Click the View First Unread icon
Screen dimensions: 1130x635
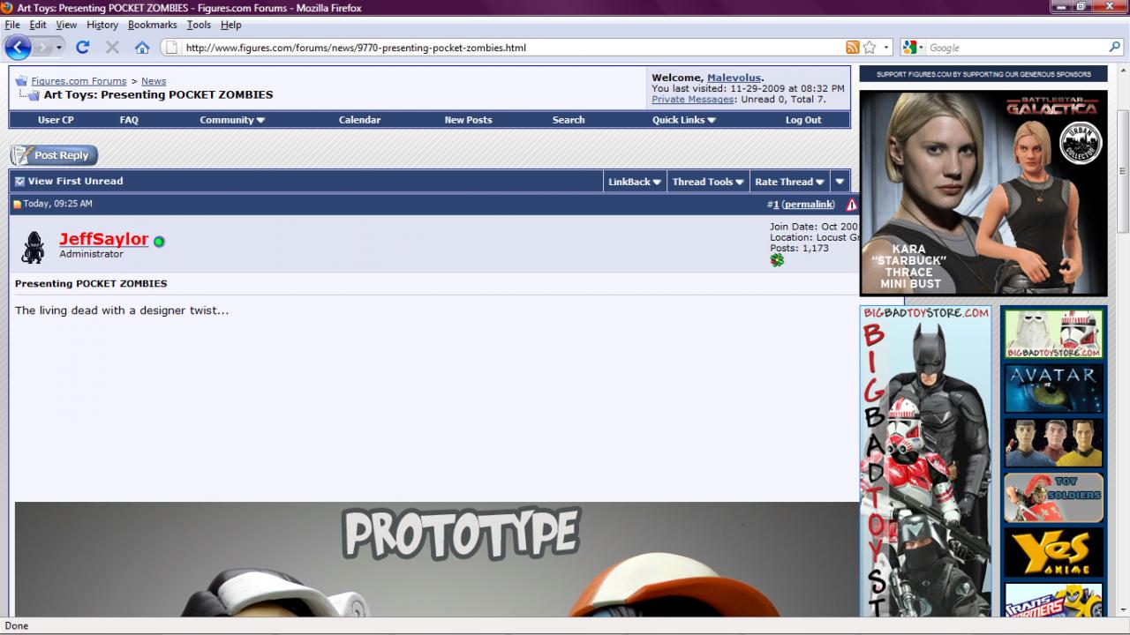[x=19, y=182]
